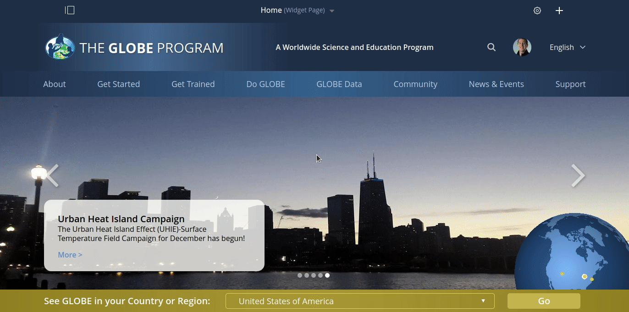Open the GLOBE Data menu
This screenshot has width=629, height=312.
(x=339, y=84)
